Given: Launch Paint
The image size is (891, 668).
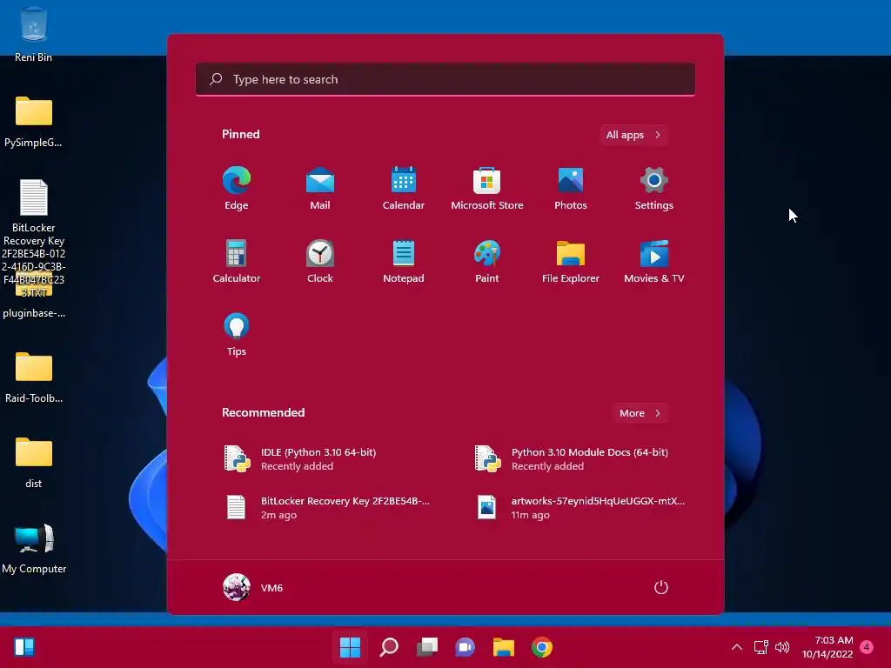Looking at the screenshot, I should pos(487,261).
